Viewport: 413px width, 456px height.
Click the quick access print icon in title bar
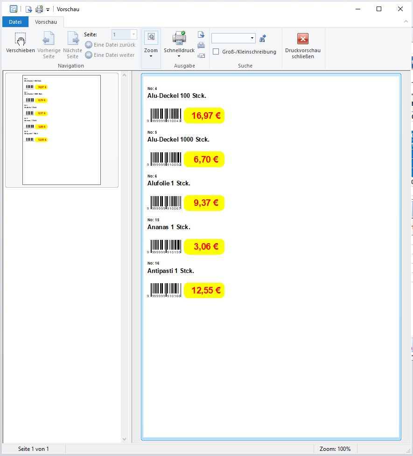point(39,9)
